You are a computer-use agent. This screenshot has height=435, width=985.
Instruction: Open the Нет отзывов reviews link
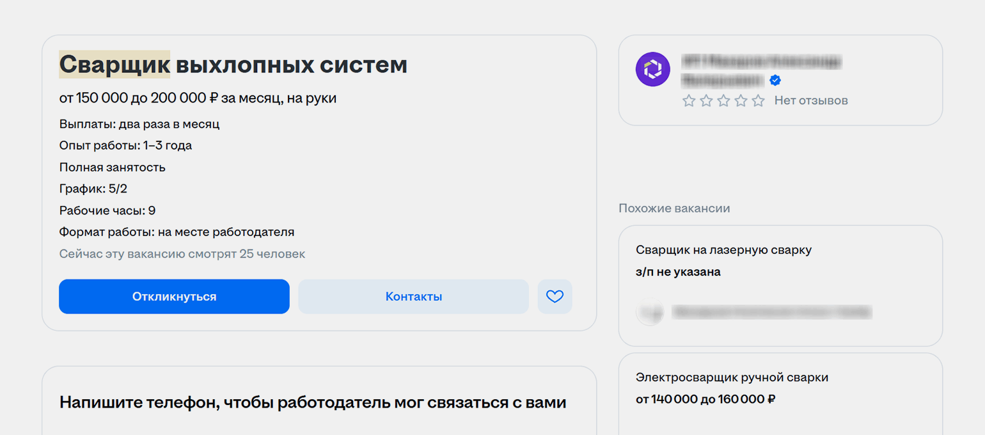pos(810,100)
